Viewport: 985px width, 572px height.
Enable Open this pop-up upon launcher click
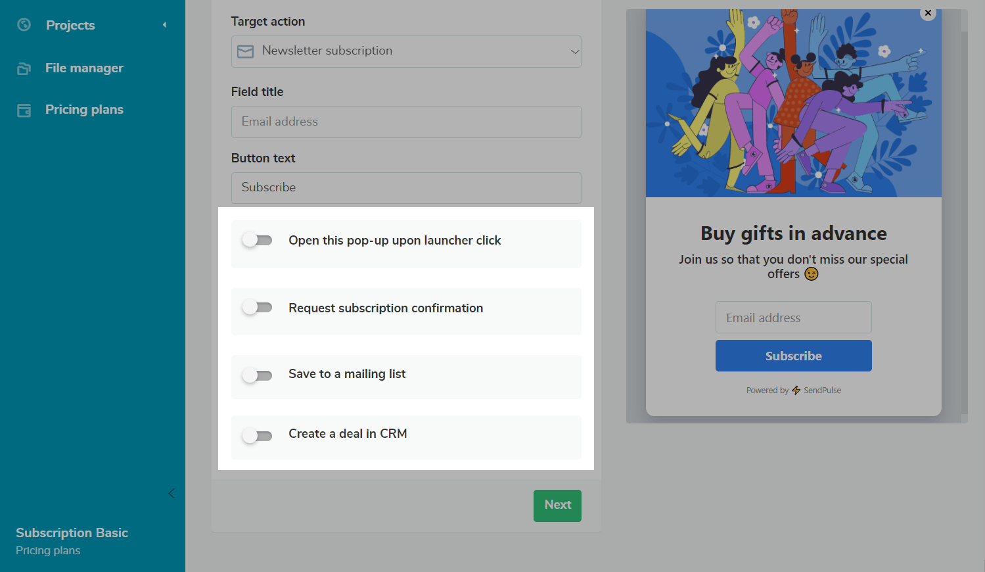[x=257, y=241]
